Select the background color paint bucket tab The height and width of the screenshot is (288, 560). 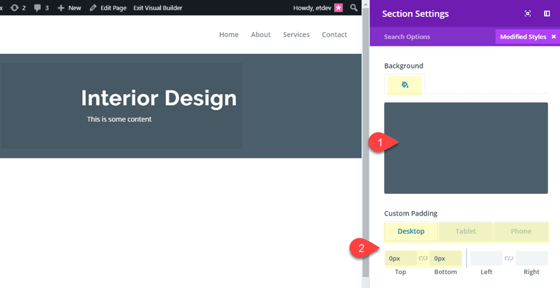tap(405, 85)
